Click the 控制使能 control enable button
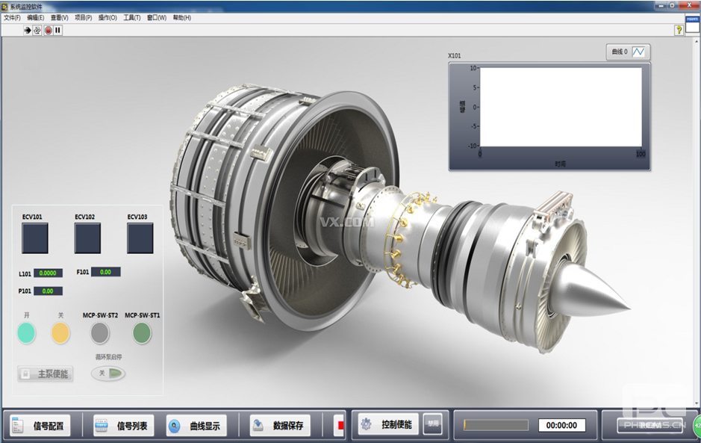Viewport: 701px width, 443px height. click(x=388, y=424)
